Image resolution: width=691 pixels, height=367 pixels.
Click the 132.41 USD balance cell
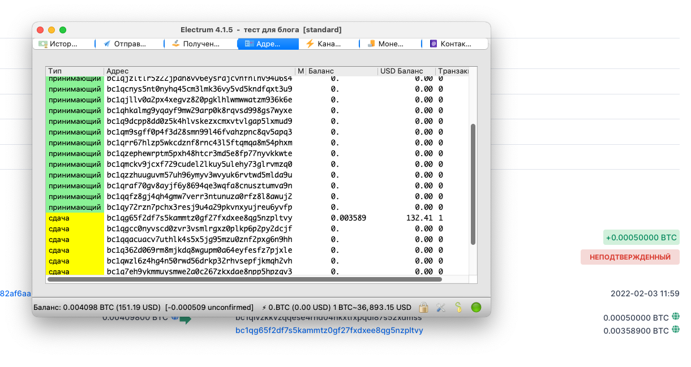click(419, 218)
